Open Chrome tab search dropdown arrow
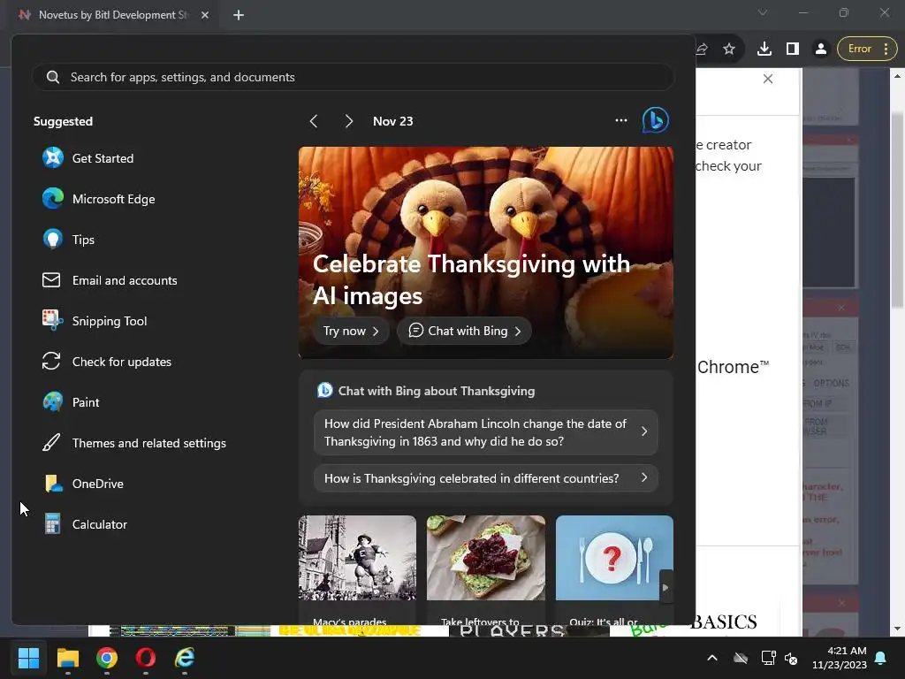 763,12
